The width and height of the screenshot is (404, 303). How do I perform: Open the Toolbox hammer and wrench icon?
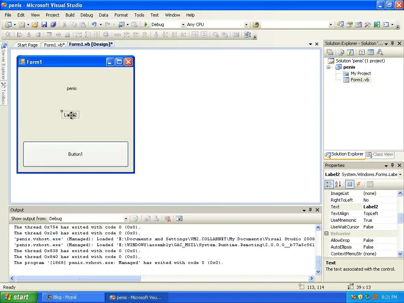pyautogui.click(x=367, y=24)
